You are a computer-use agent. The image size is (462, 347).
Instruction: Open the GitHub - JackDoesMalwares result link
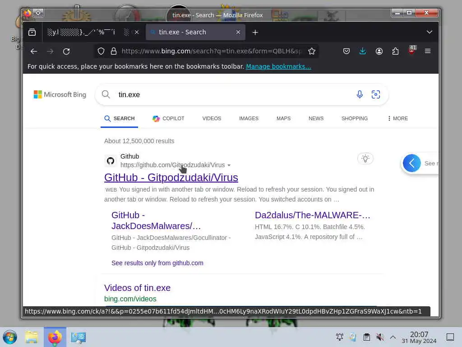click(156, 220)
